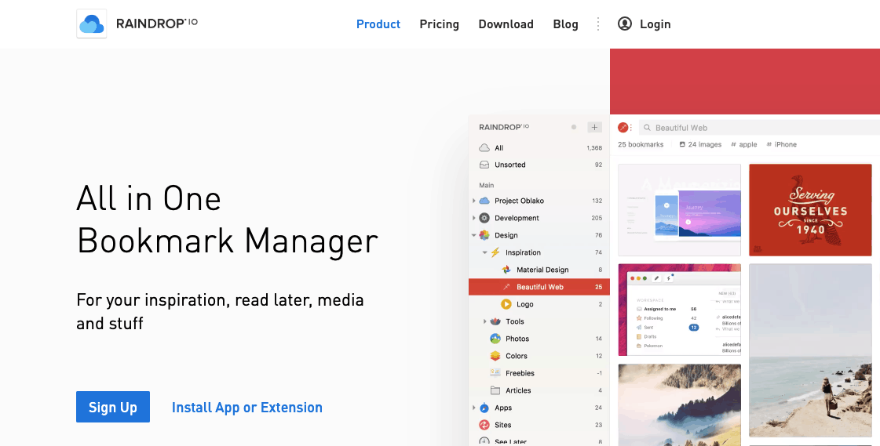Click the '25 bookmarks' text
Image resolution: width=880 pixels, height=446 pixels.
[641, 144]
